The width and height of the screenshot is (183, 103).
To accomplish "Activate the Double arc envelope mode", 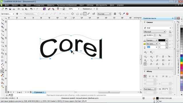I will [x=85, y=14].
